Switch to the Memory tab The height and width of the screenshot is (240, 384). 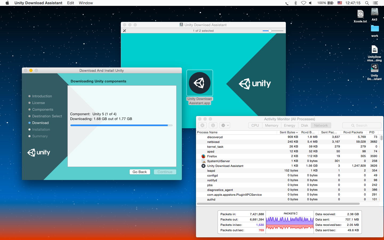click(271, 125)
